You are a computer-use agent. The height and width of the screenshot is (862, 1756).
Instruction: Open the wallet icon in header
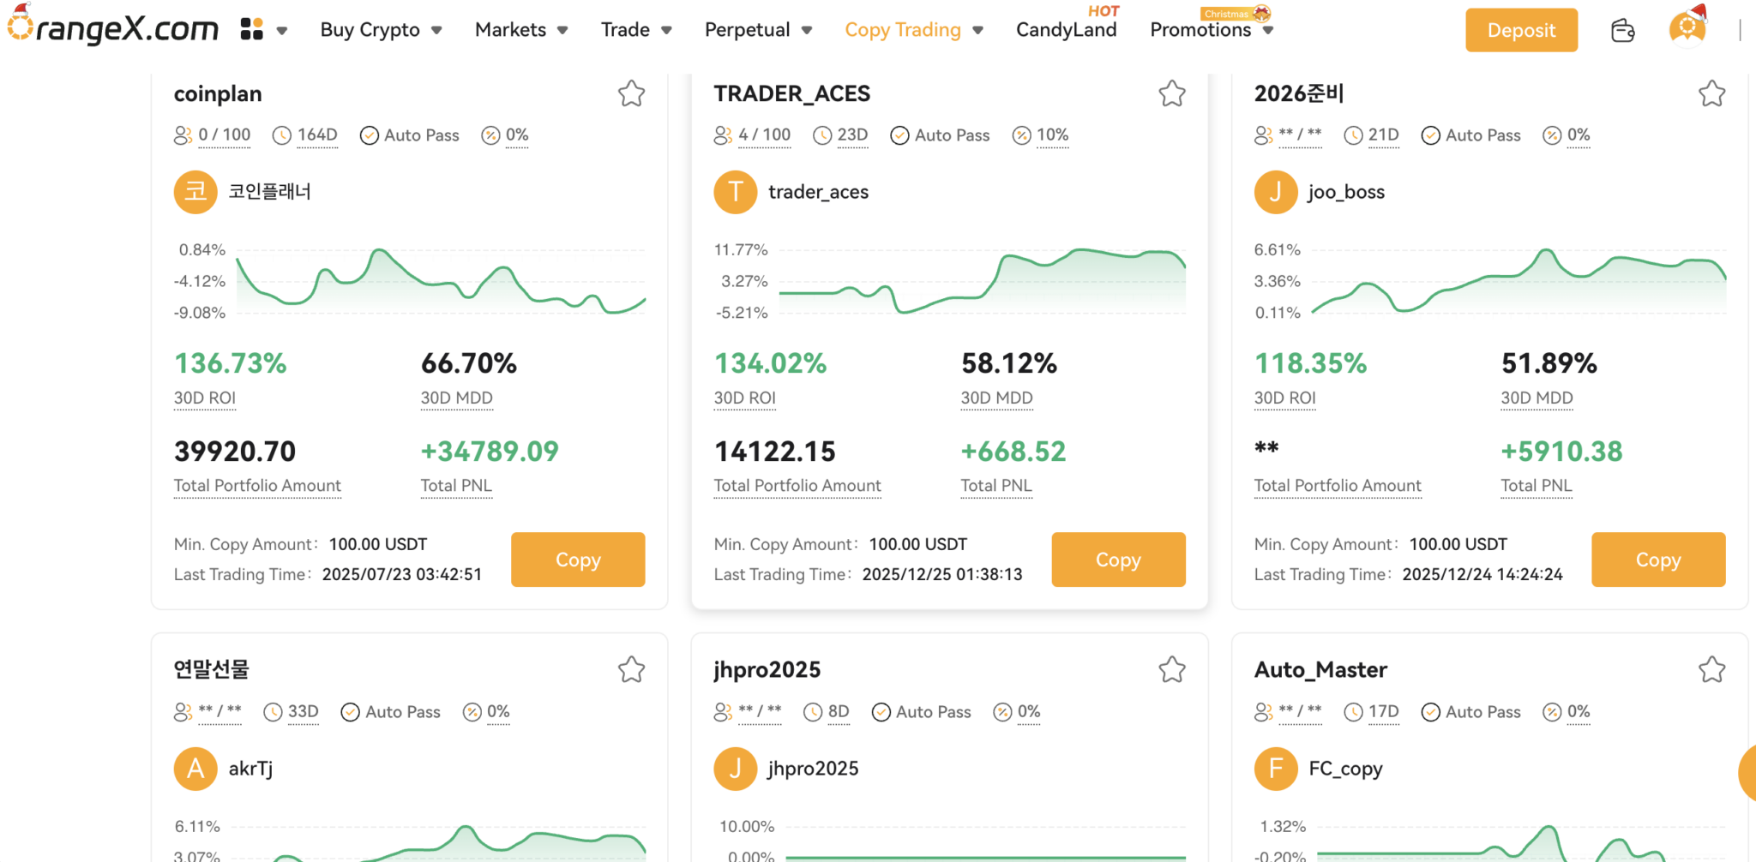(x=1622, y=30)
